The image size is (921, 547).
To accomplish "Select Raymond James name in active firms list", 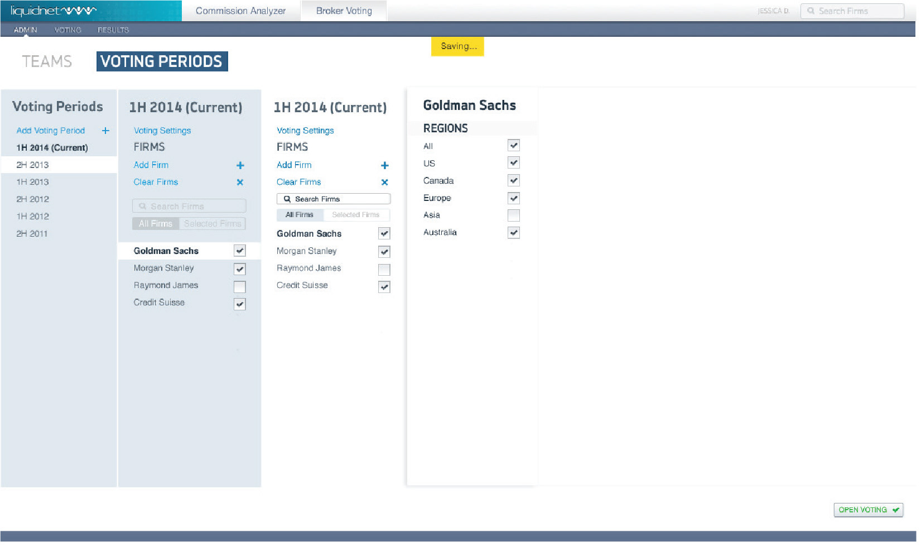I will click(x=310, y=270).
